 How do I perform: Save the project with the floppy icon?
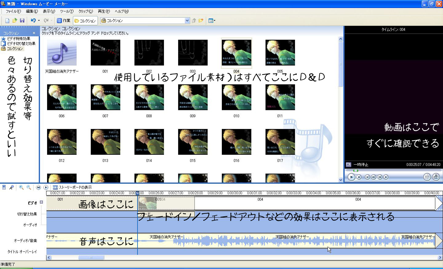[22, 21]
